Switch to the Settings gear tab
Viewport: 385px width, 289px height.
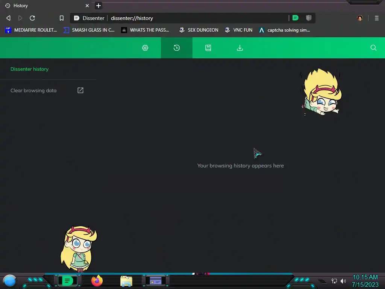(x=145, y=48)
